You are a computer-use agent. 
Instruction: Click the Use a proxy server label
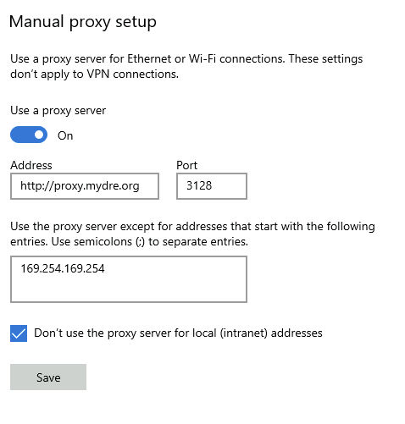[x=58, y=111]
